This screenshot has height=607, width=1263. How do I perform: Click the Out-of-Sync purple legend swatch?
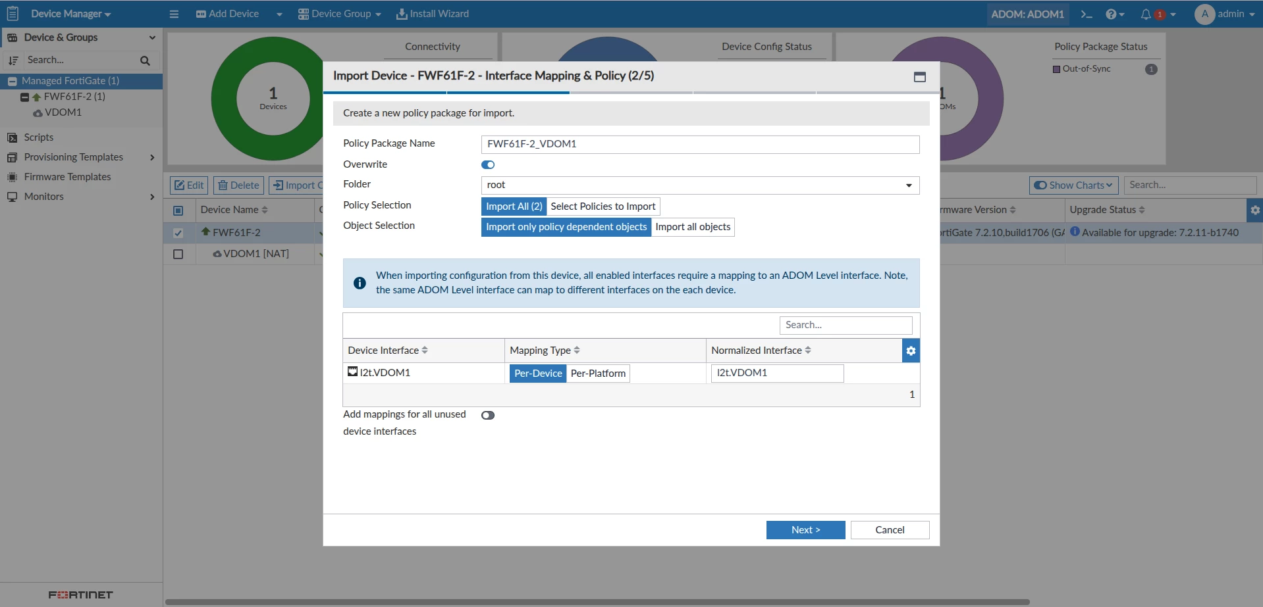tap(1056, 69)
